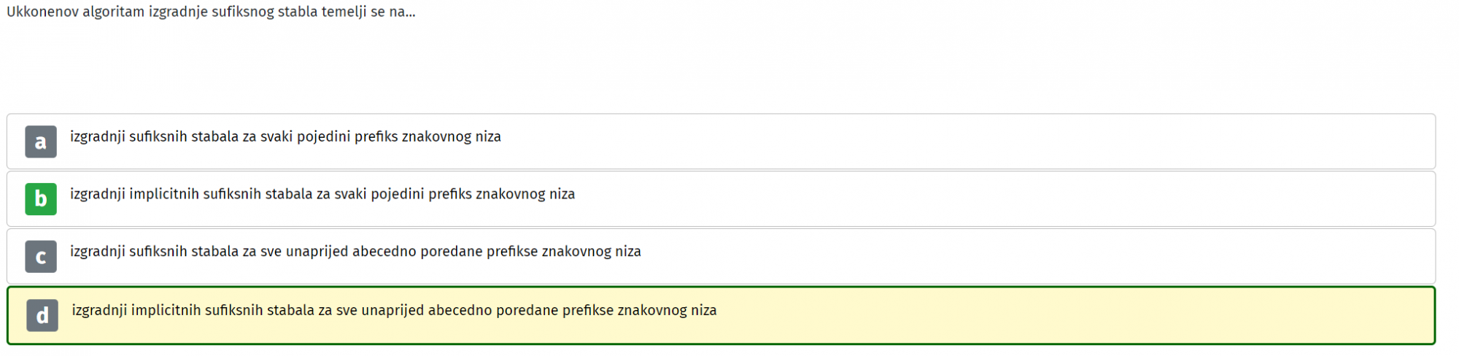Select the gray letter 'a' answer badge
The image size is (1459, 356).
click(x=41, y=142)
